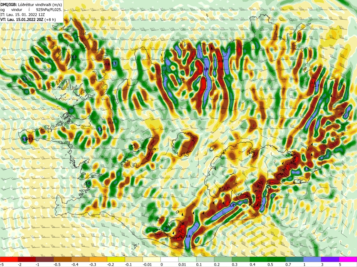Click the "0.7" legend label
The height and width of the screenshot is (267, 357).
288,265
